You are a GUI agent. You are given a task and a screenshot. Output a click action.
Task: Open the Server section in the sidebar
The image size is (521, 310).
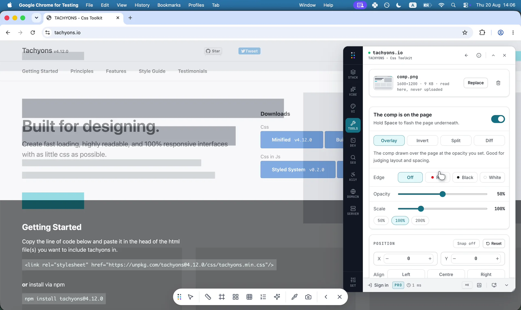tap(353, 210)
